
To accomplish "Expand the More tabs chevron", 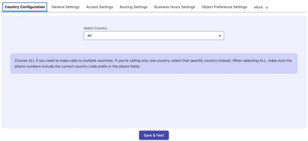I will click(x=267, y=7).
